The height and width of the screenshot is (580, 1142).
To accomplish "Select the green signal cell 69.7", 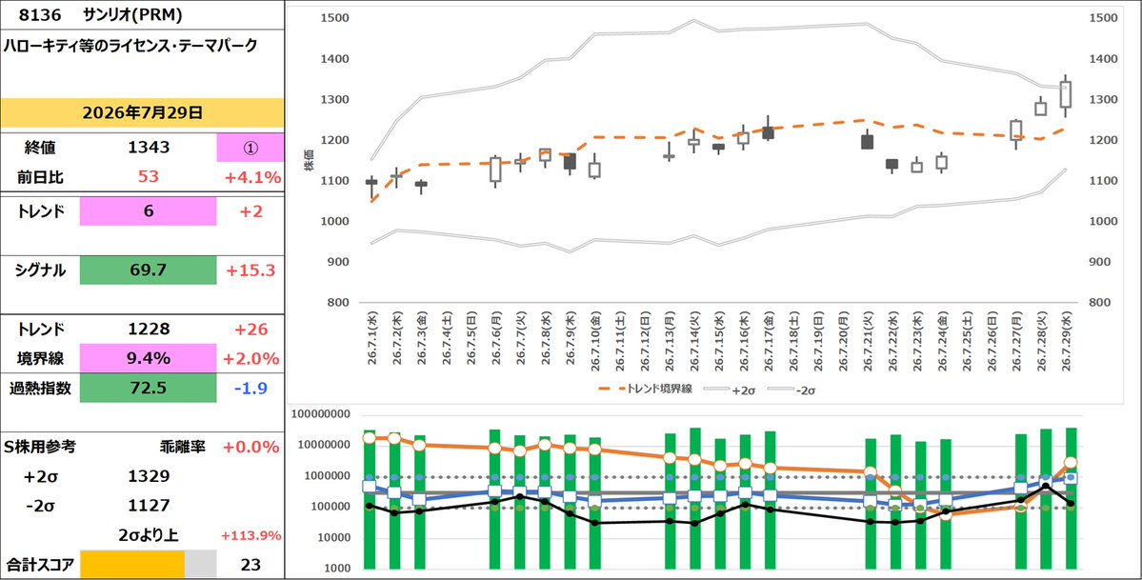I will [x=148, y=271].
